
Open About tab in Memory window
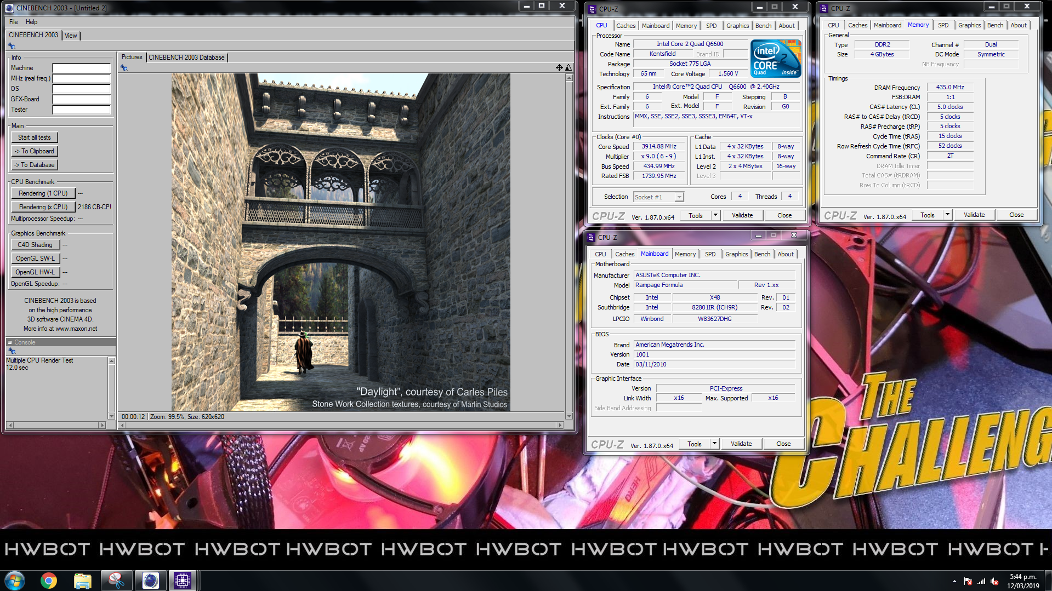(x=1018, y=25)
